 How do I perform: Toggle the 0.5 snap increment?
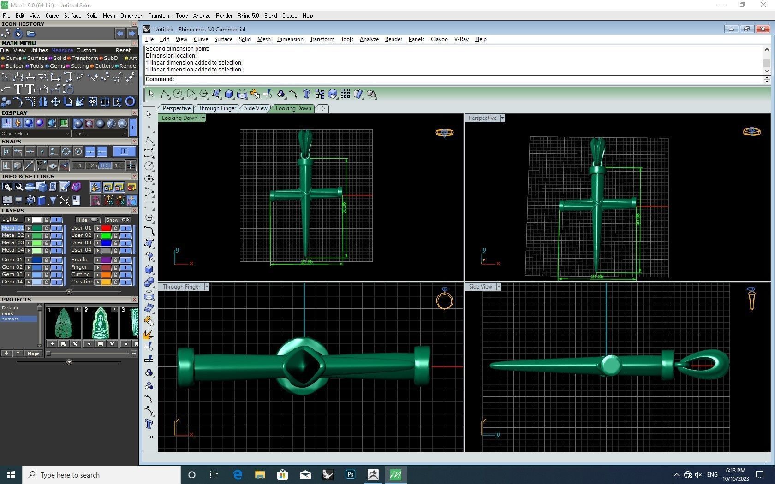tap(105, 165)
